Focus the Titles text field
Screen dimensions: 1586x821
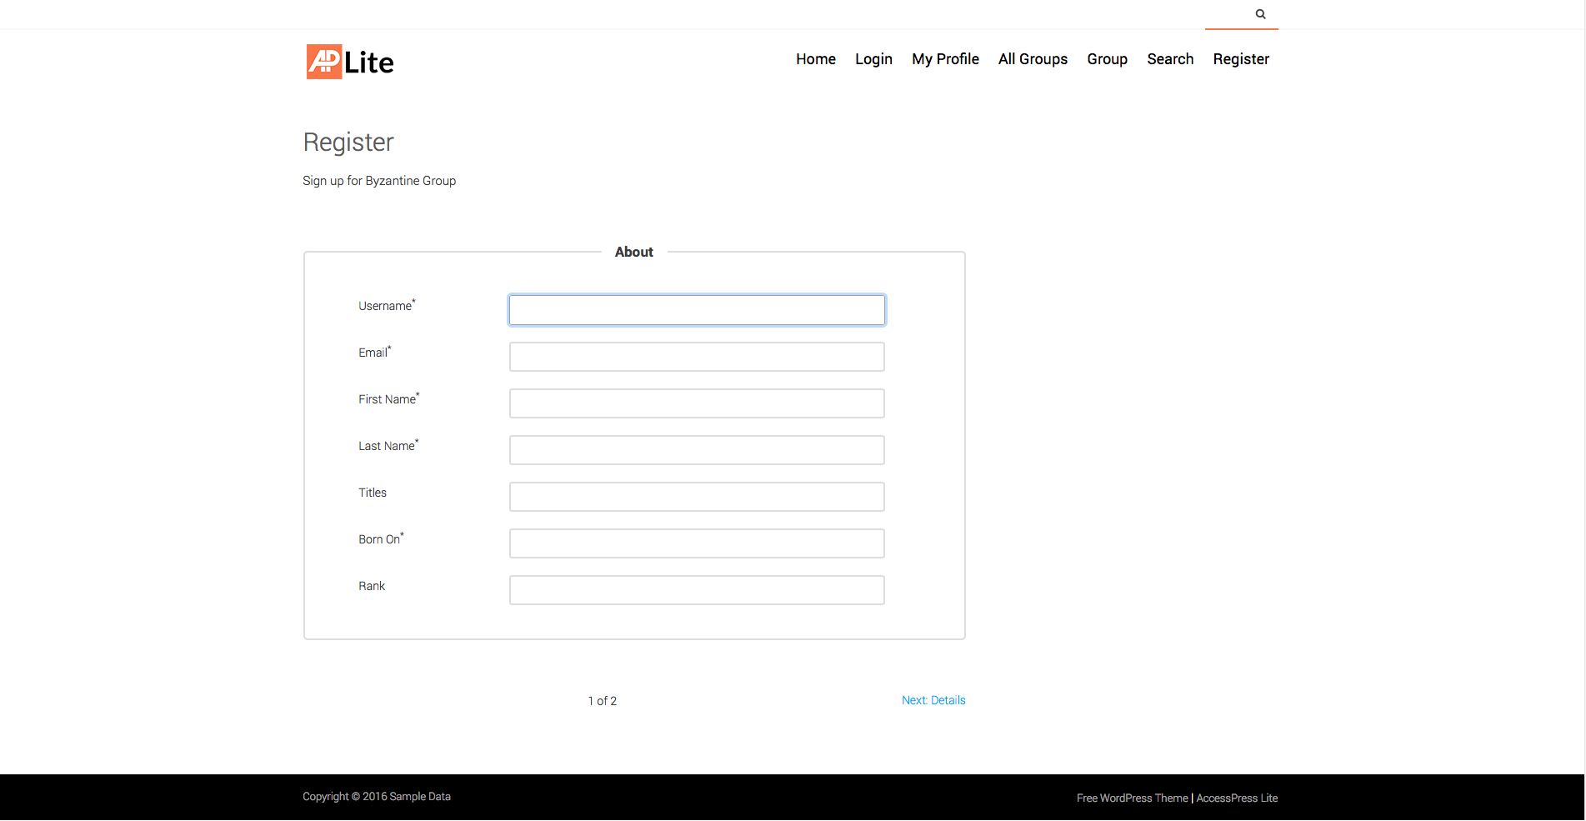(697, 497)
